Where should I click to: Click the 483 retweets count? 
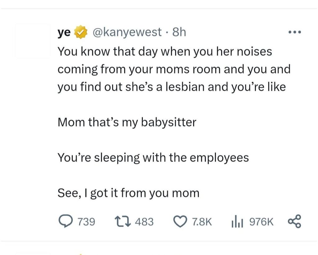(x=144, y=222)
